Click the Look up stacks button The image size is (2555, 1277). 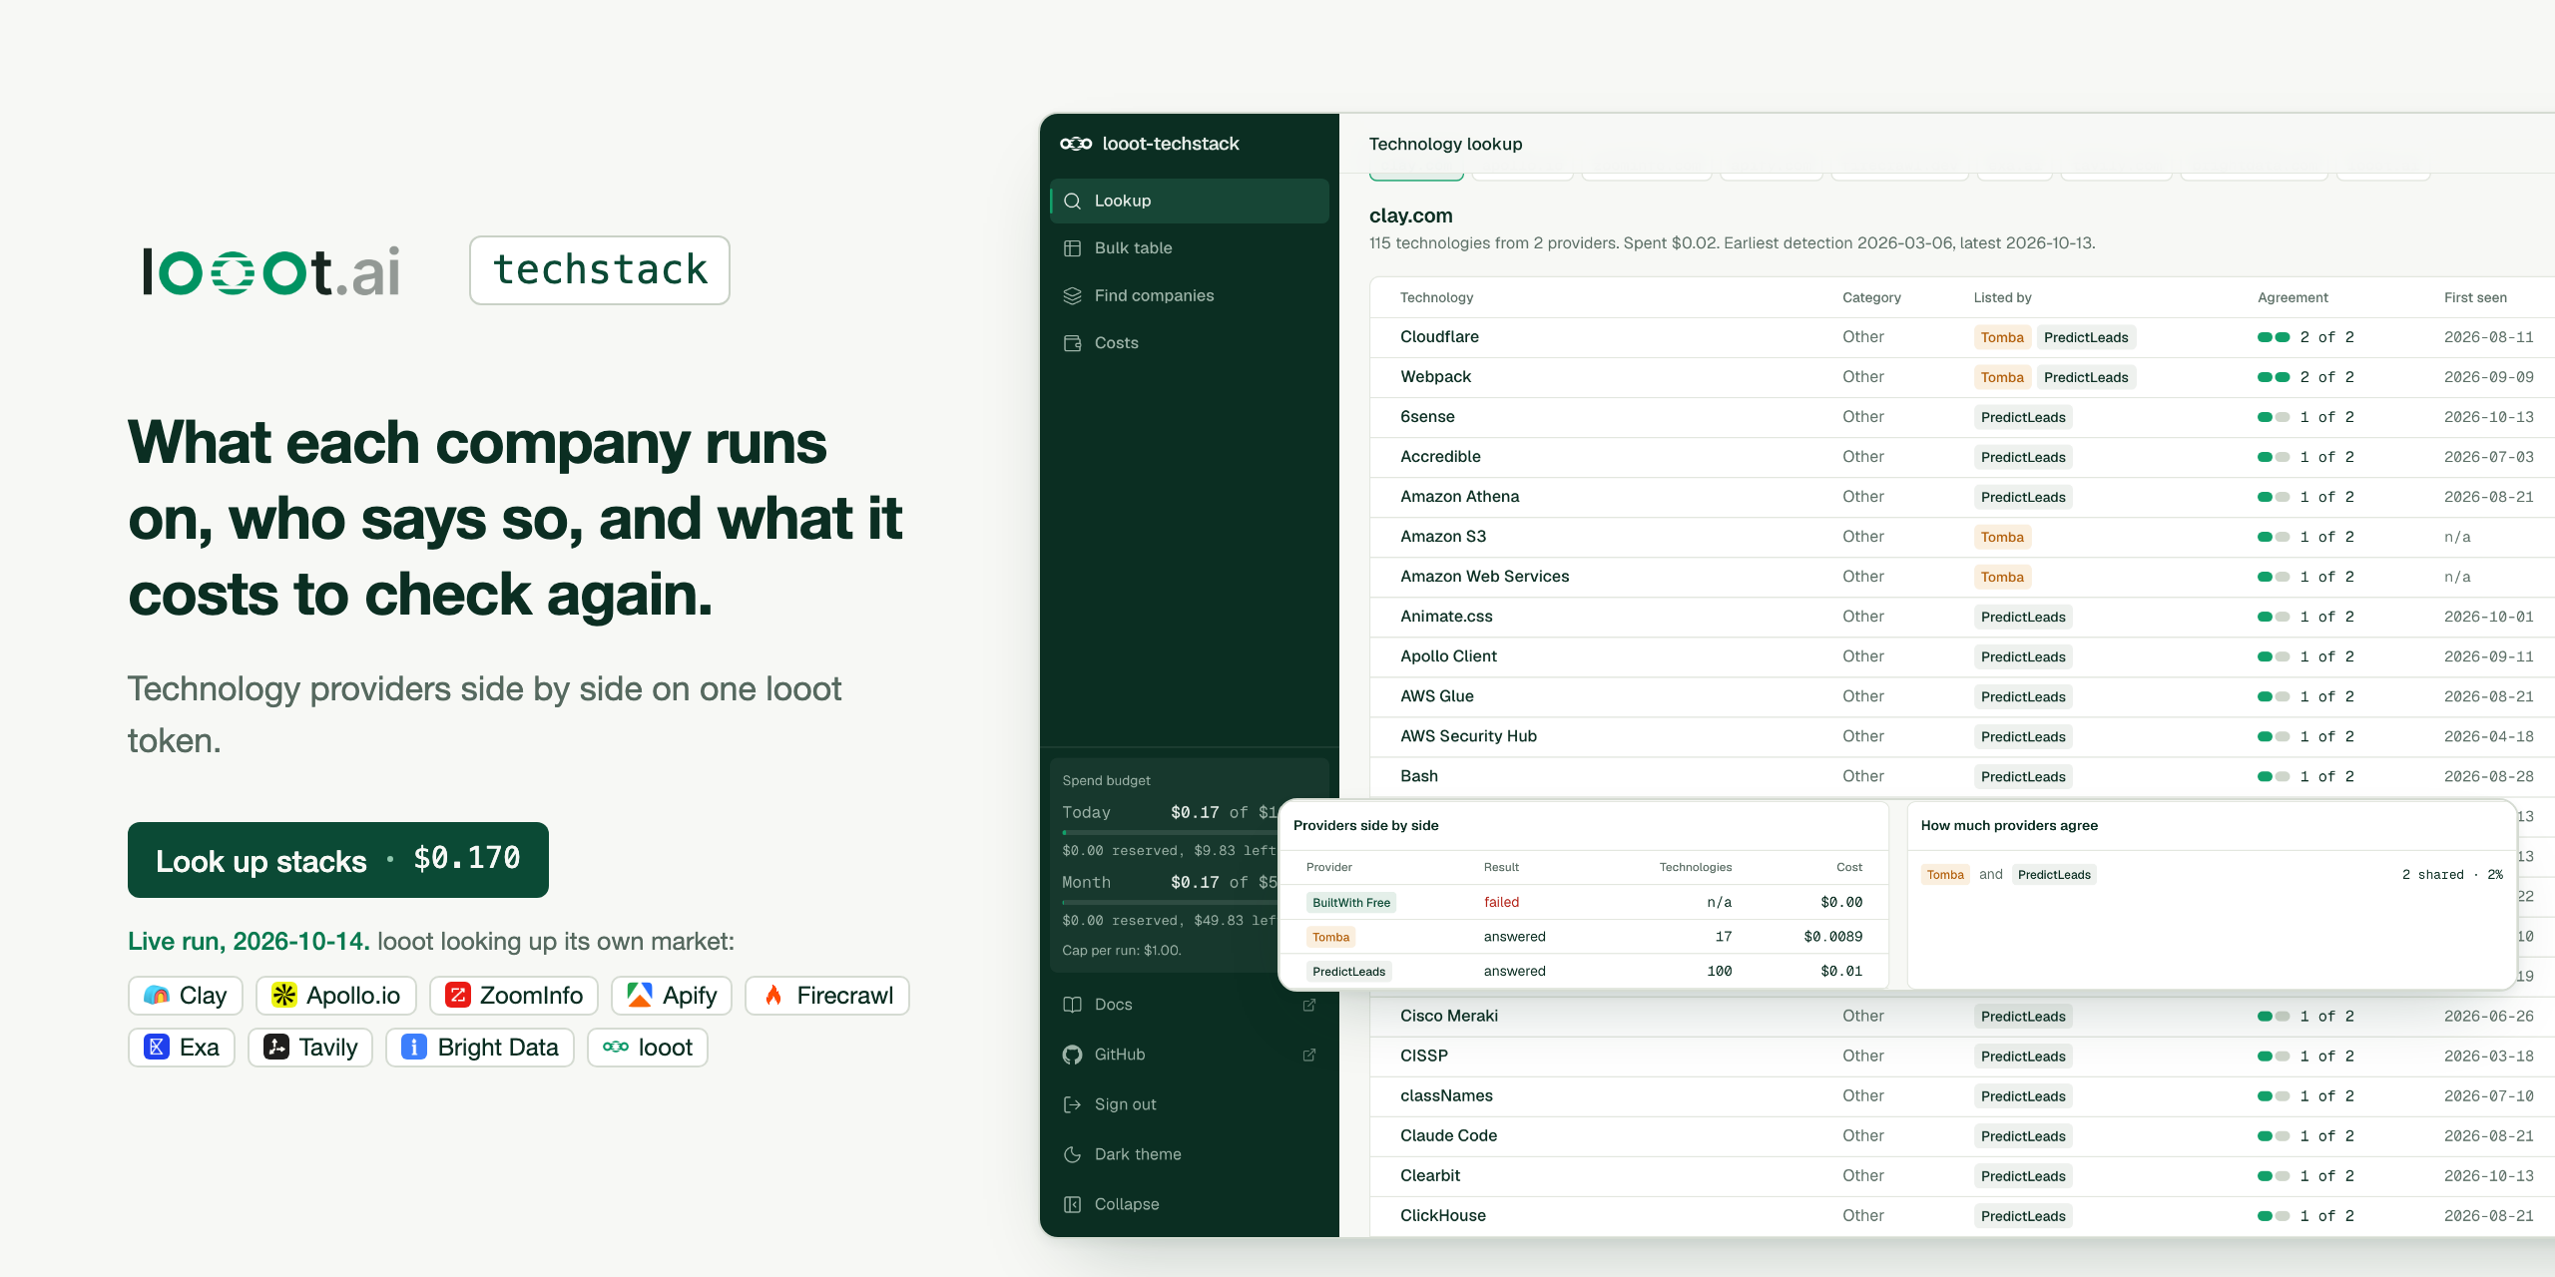[338, 860]
